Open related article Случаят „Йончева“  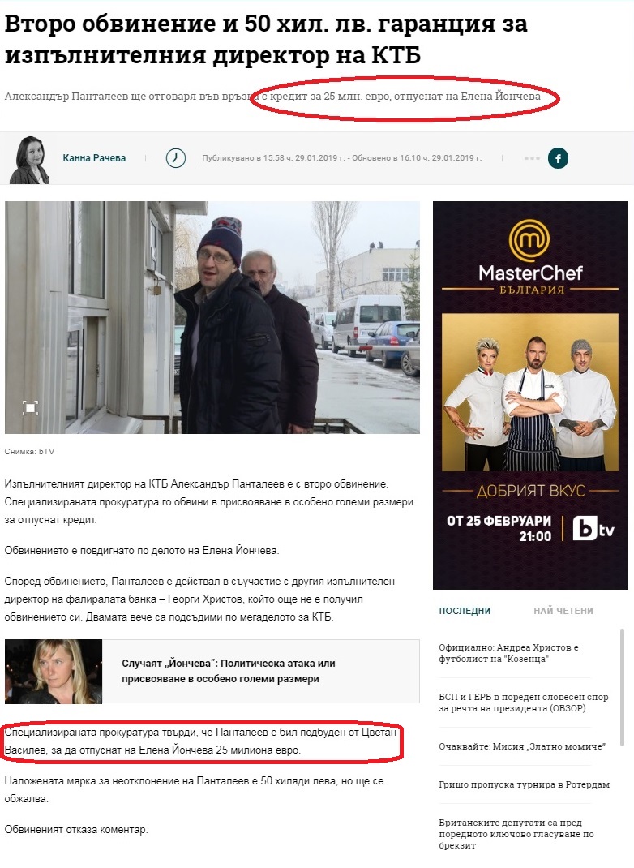click(229, 671)
